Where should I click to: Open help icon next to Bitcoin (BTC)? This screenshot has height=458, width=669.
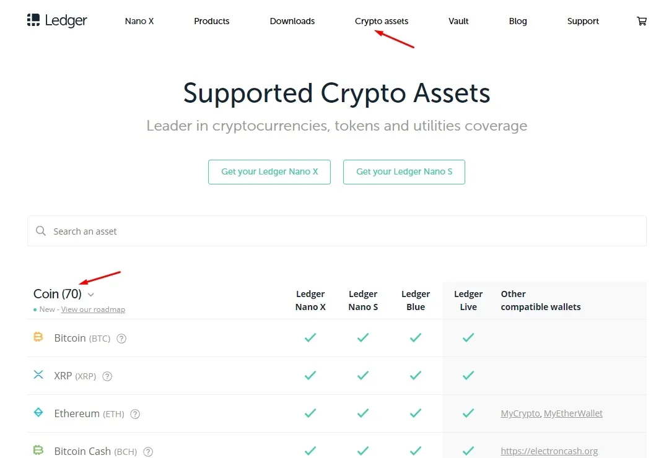pos(121,339)
